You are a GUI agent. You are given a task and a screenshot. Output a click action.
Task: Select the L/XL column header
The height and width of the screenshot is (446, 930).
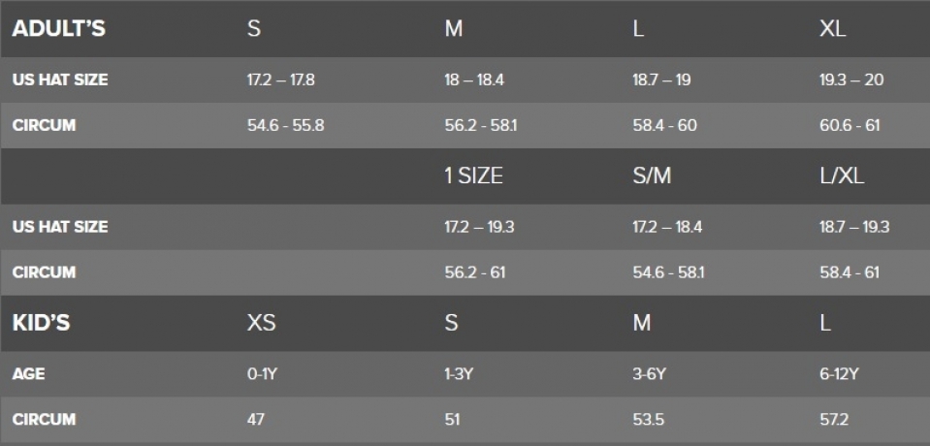coord(842,175)
